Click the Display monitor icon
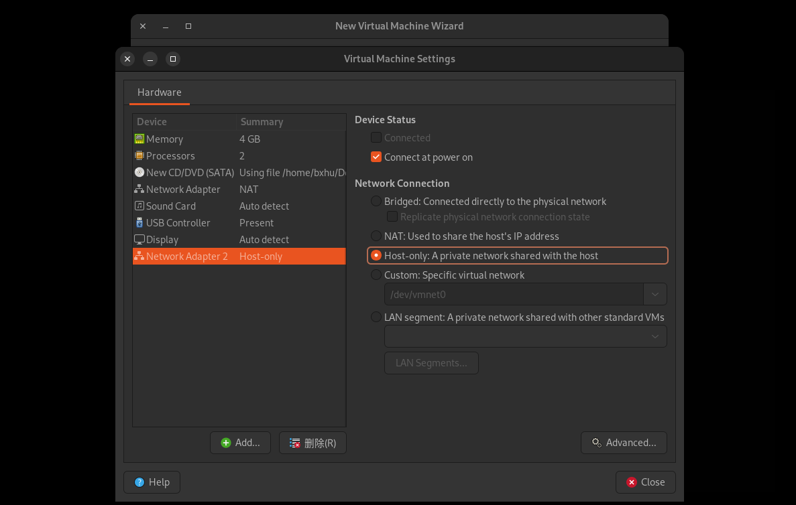 [139, 240]
